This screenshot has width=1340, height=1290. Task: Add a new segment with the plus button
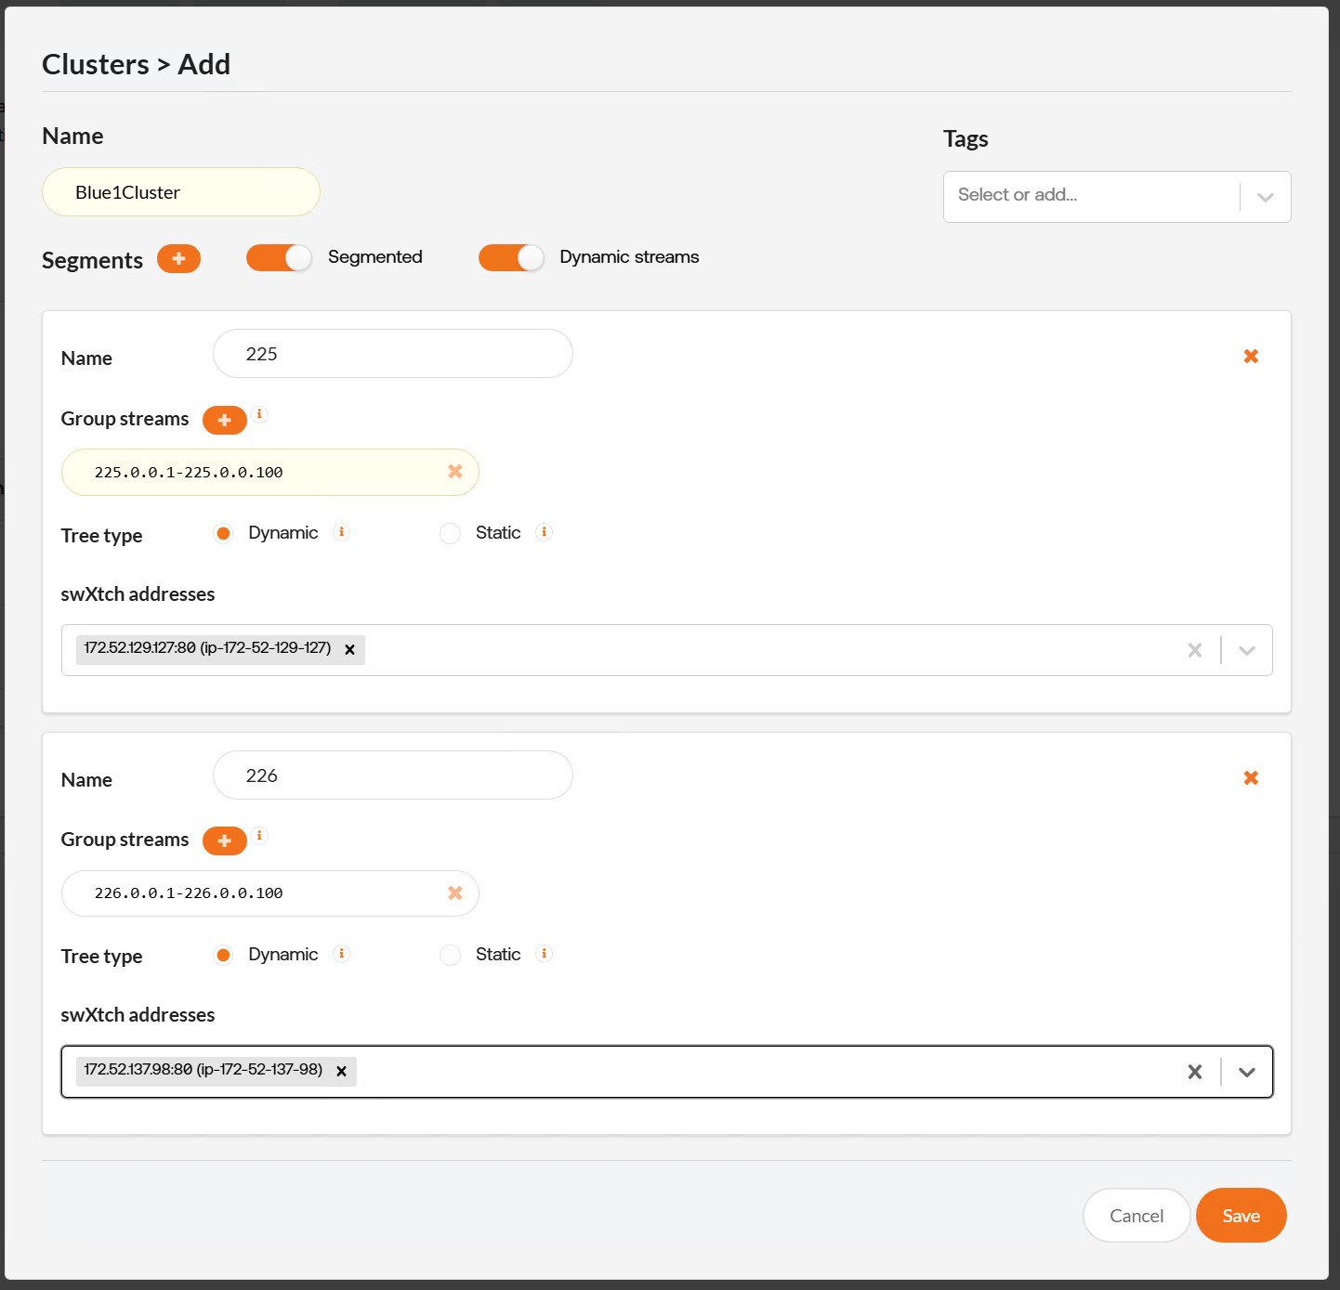coord(178,259)
